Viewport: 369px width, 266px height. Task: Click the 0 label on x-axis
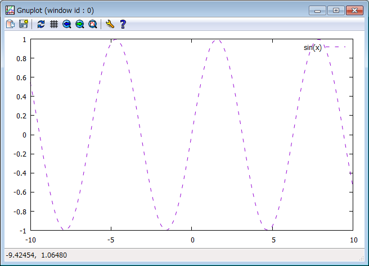click(192, 241)
